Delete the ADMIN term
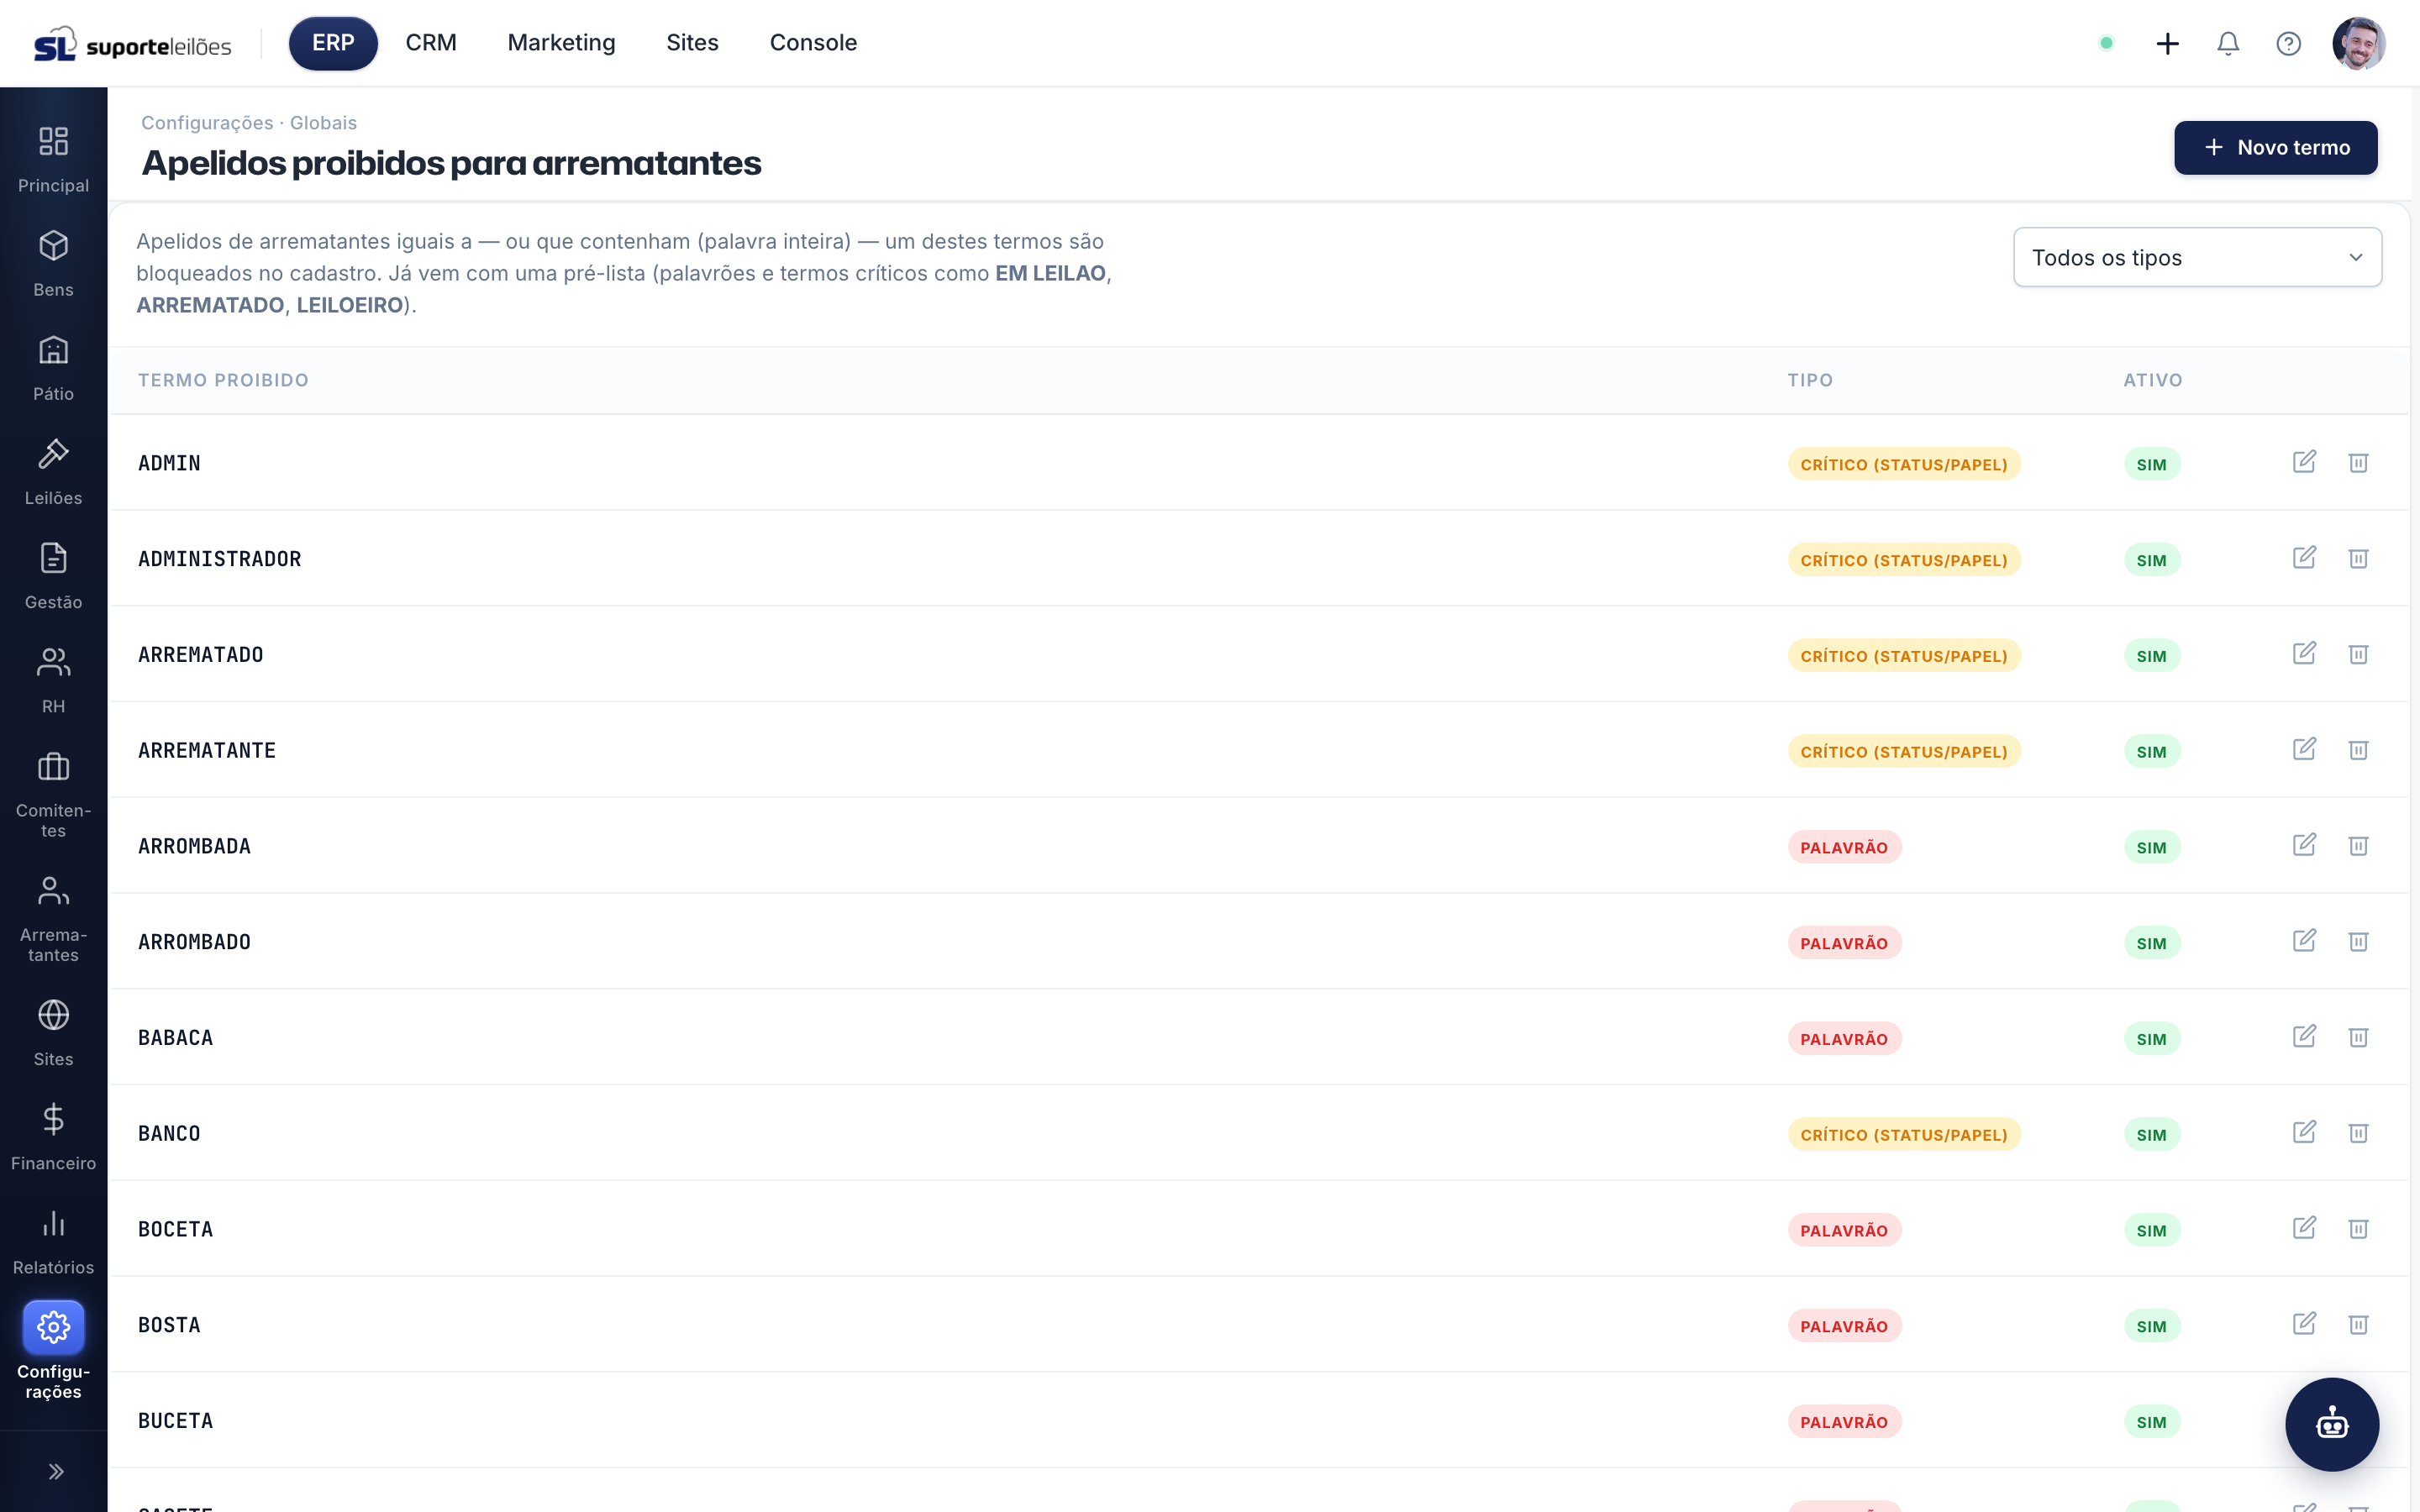 [2358, 462]
